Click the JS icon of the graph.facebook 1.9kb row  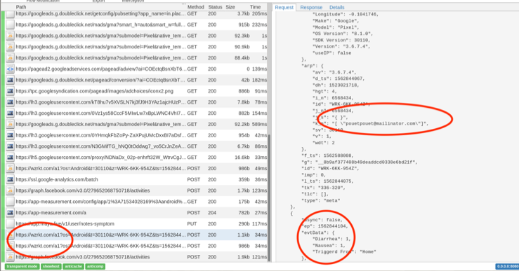point(10,257)
